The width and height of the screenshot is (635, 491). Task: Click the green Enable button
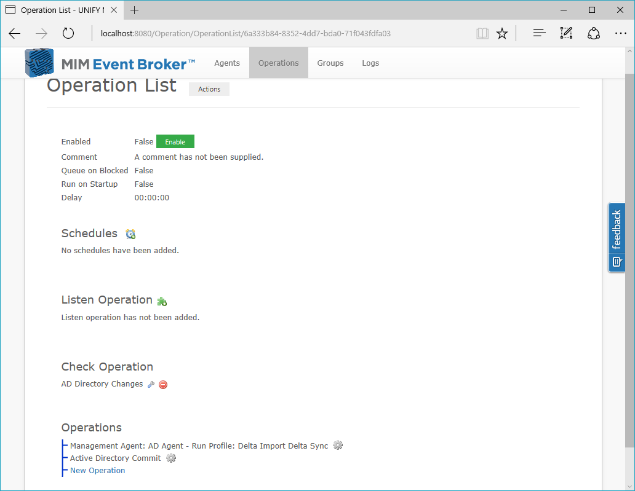pyautogui.click(x=175, y=141)
